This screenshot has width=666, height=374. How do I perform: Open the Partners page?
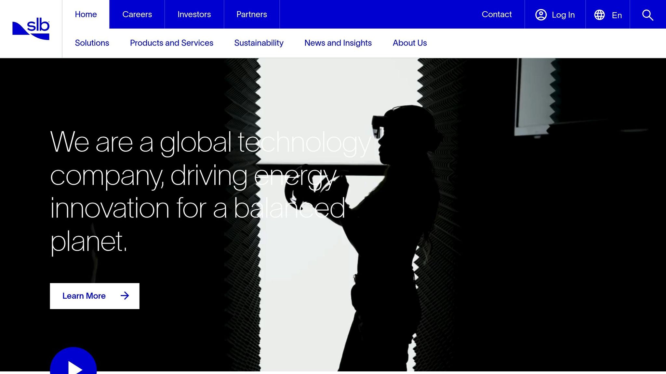pyautogui.click(x=251, y=14)
